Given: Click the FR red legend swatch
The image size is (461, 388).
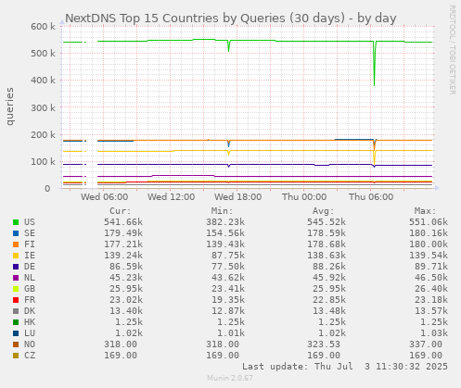Looking at the screenshot, I should coord(16,300).
